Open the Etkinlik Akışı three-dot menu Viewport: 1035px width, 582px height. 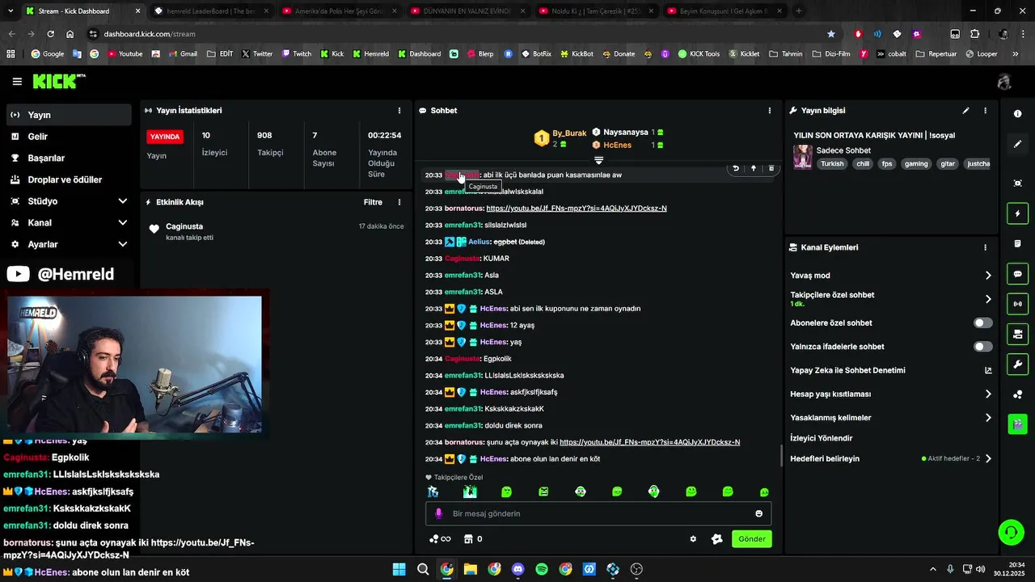(399, 202)
